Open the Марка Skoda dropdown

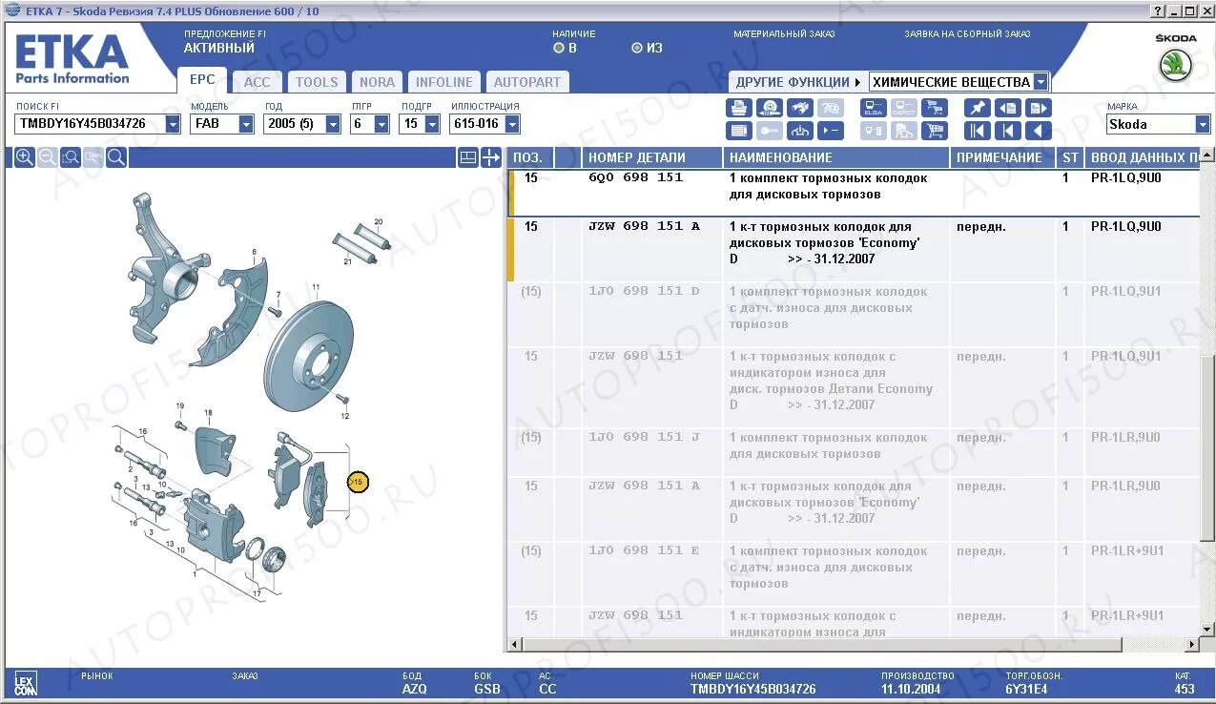(1203, 124)
